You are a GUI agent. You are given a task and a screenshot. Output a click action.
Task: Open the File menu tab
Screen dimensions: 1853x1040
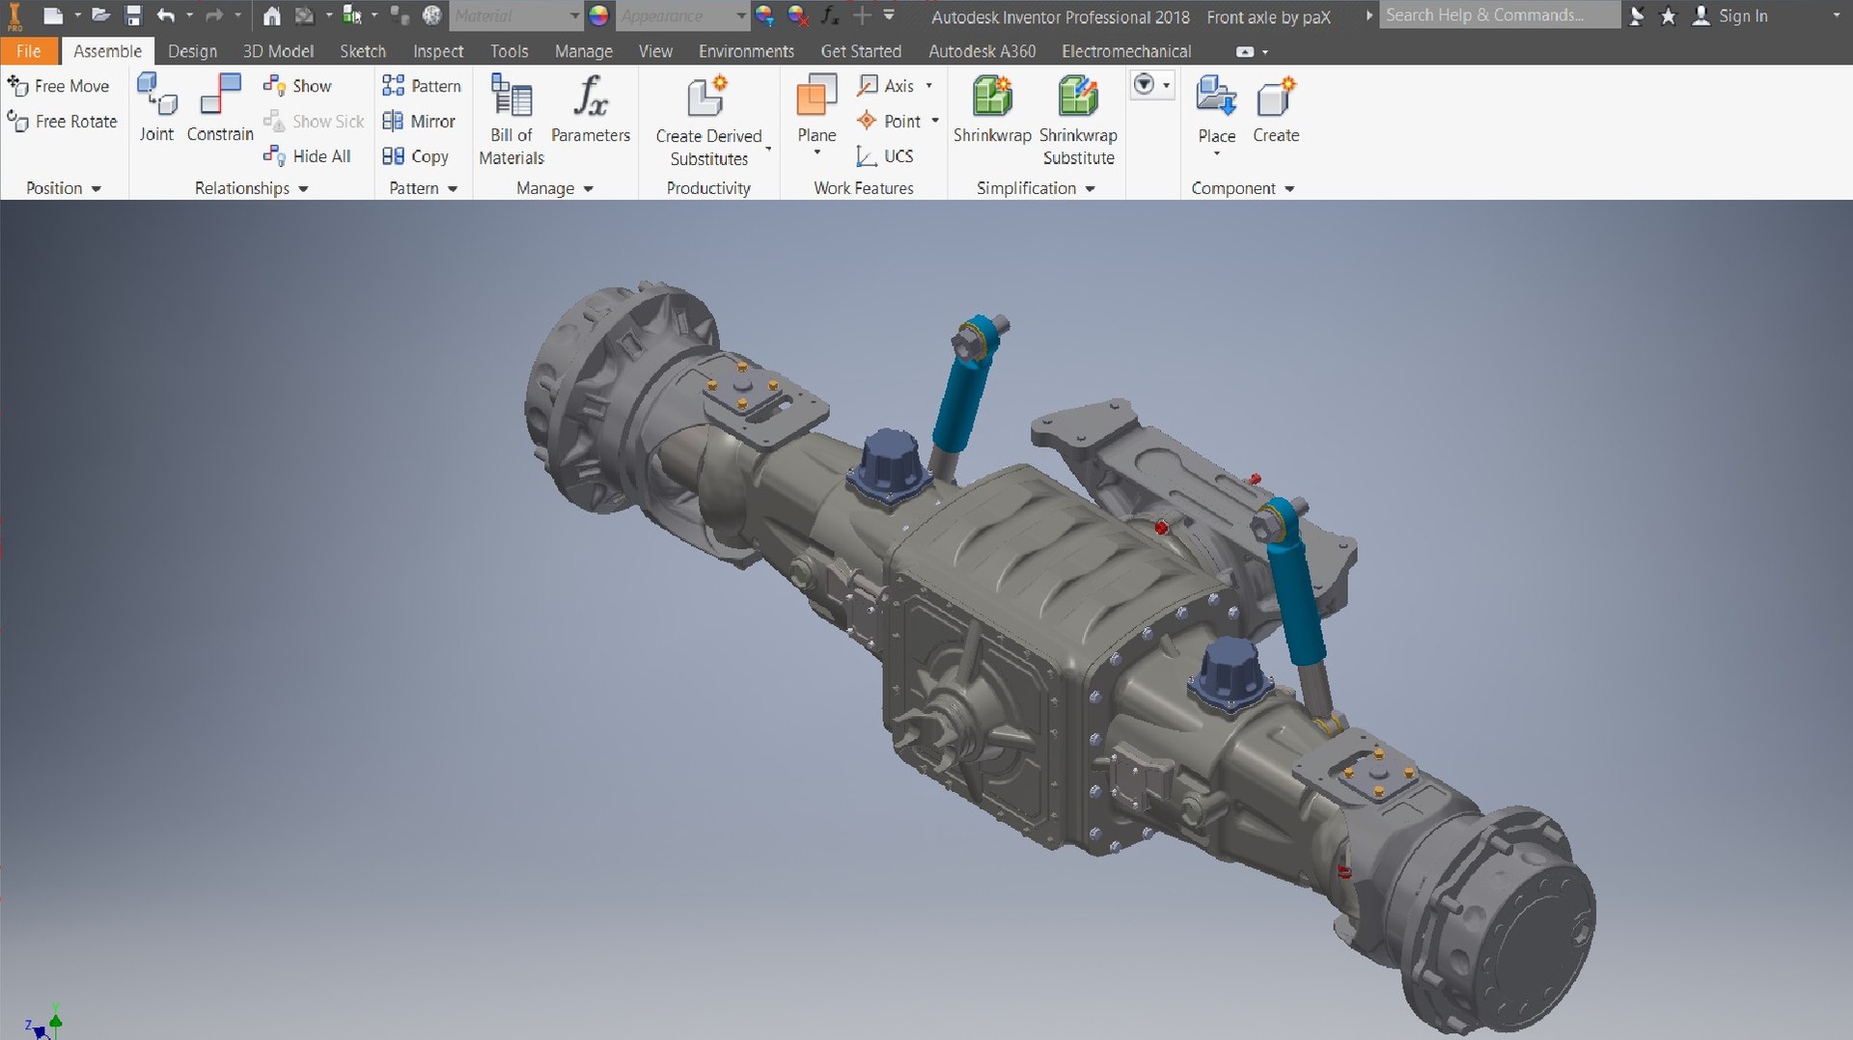click(x=29, y=51)
